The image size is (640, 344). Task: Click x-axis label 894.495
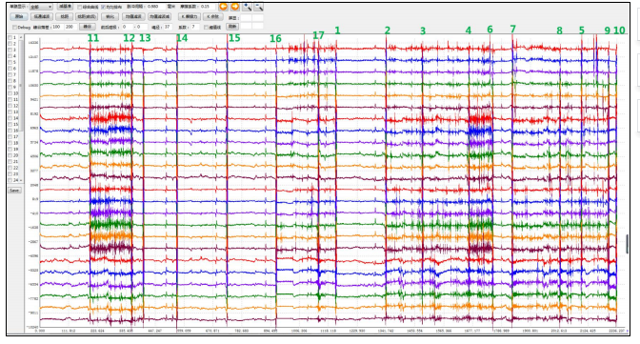tap(270, 331)
